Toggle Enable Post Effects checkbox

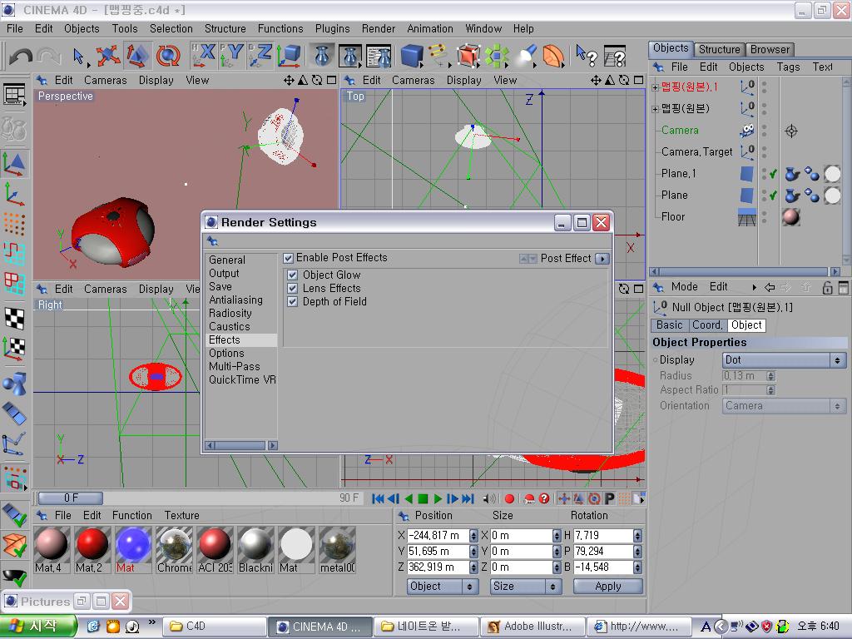tap(289, 258)
